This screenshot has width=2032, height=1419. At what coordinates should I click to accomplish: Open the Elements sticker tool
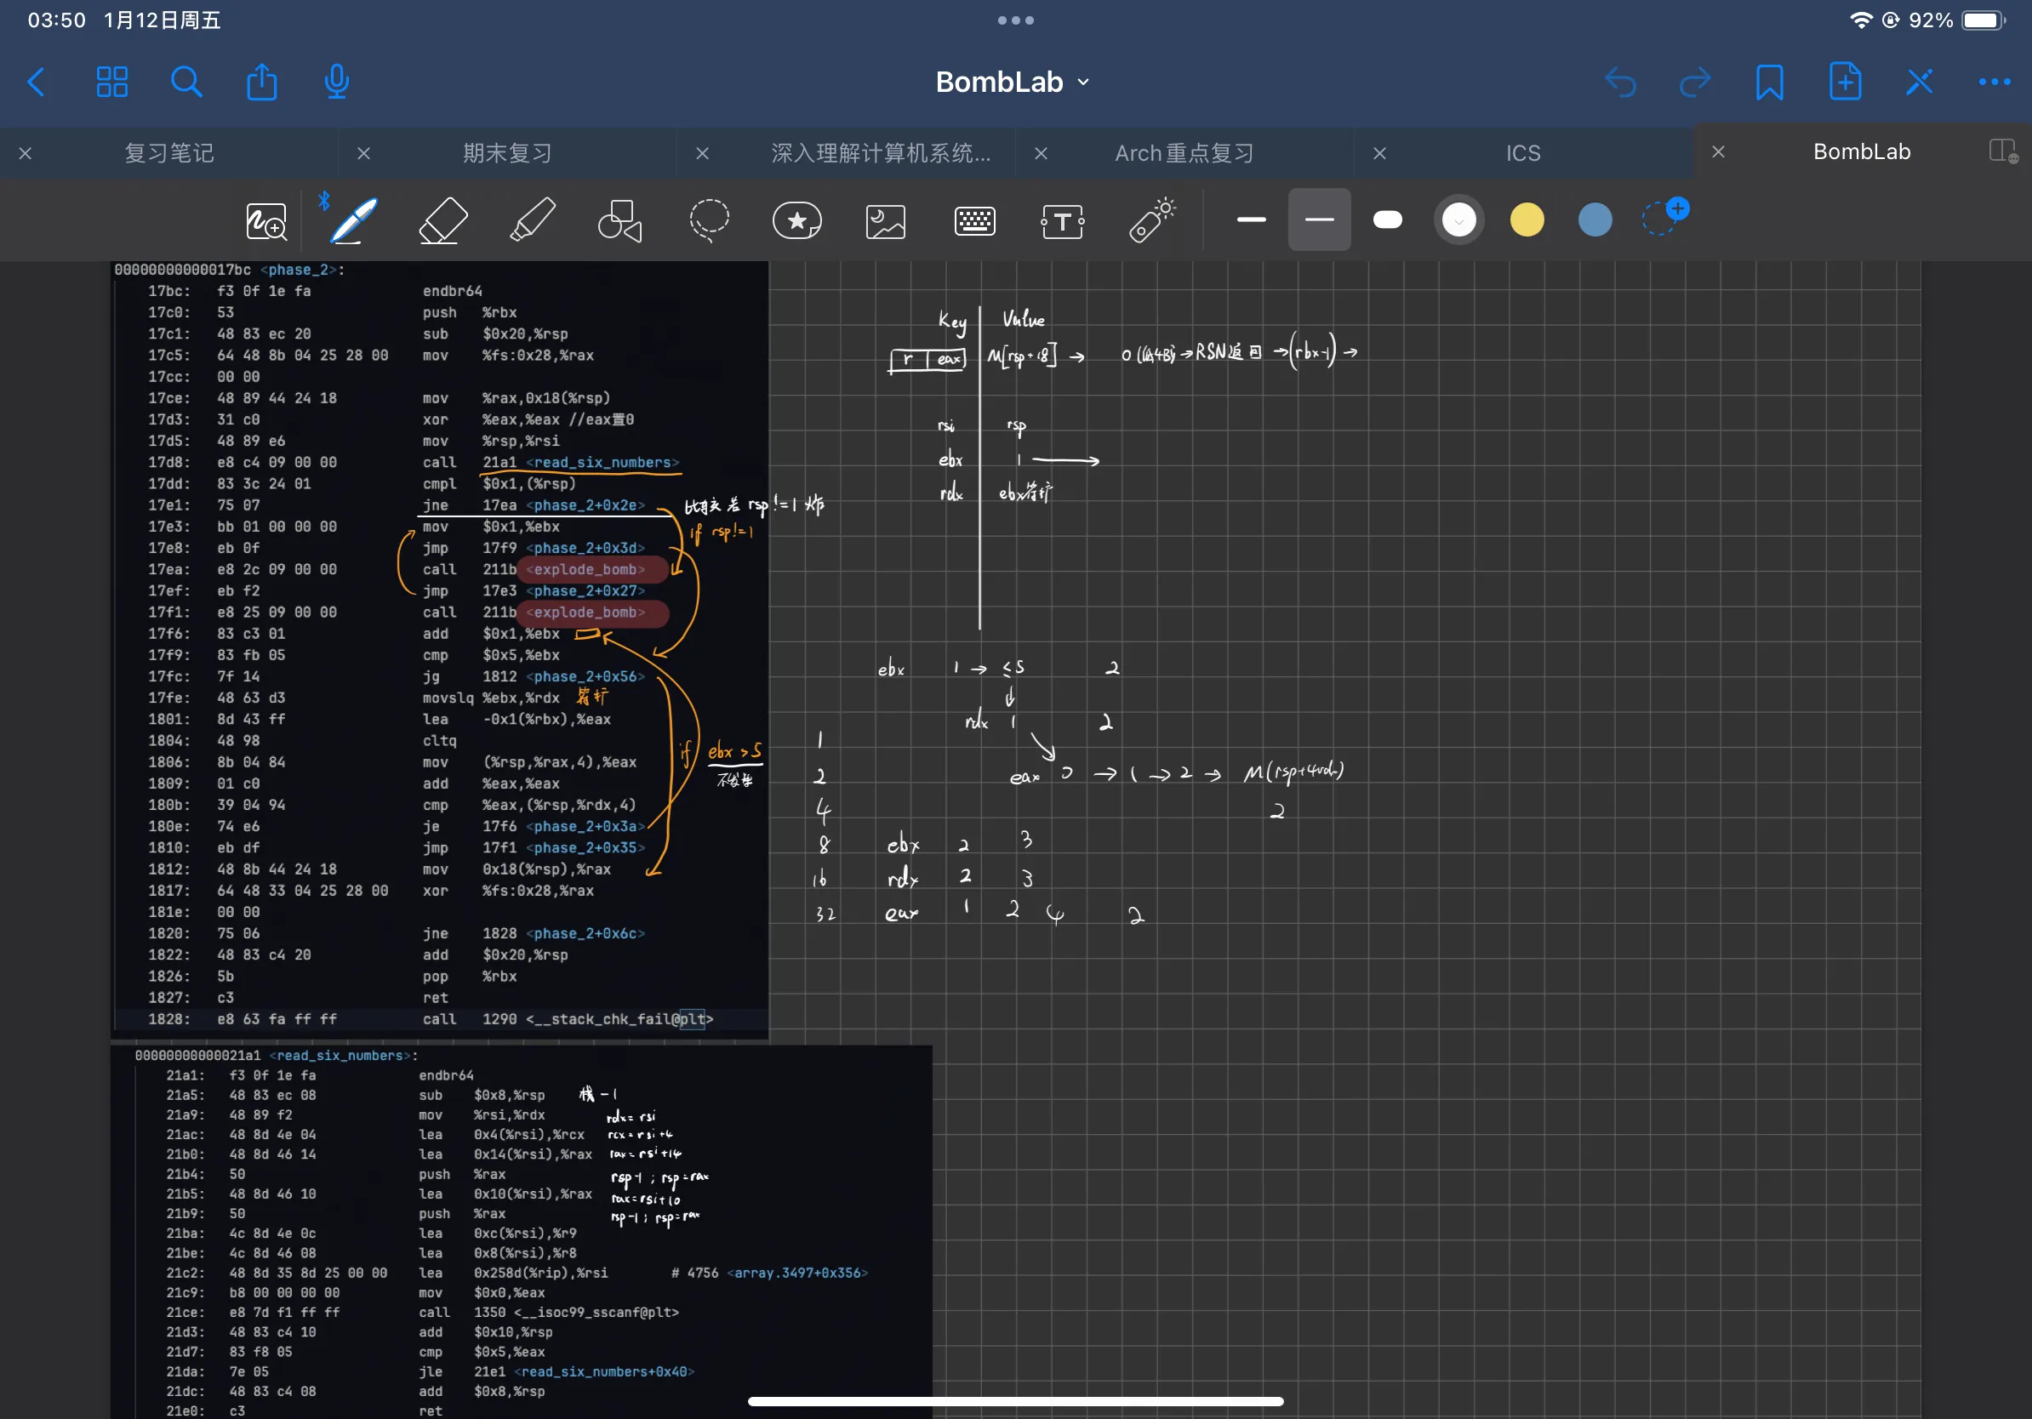[x=796, y=220]
